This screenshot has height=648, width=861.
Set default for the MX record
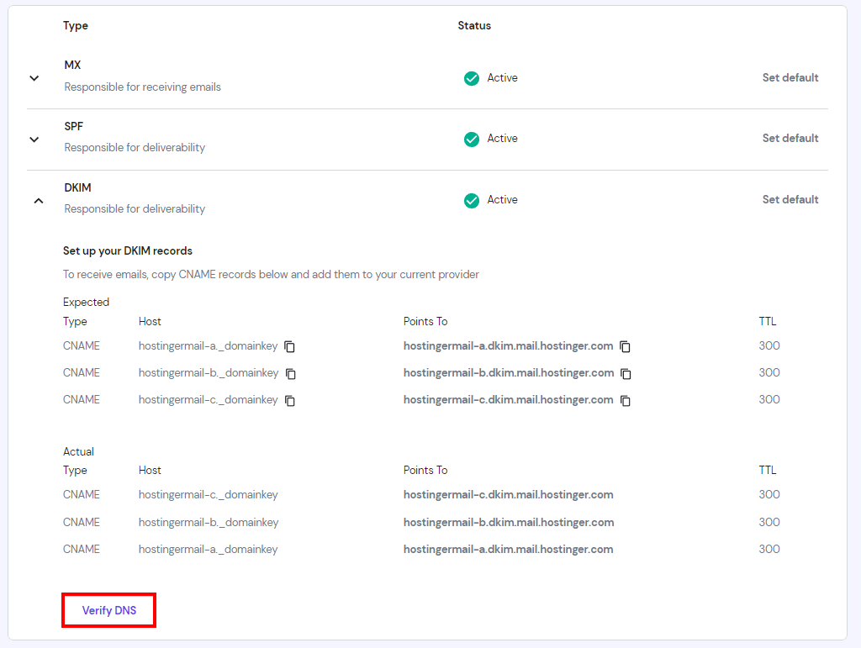point(790,77)
